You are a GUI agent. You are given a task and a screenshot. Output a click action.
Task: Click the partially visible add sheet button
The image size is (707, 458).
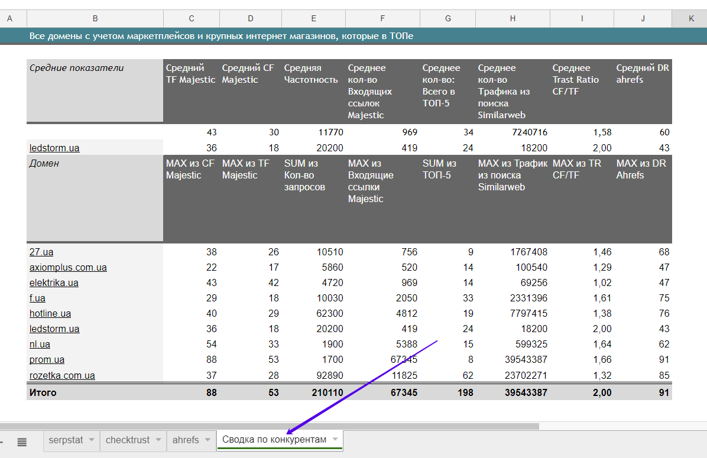2,441
